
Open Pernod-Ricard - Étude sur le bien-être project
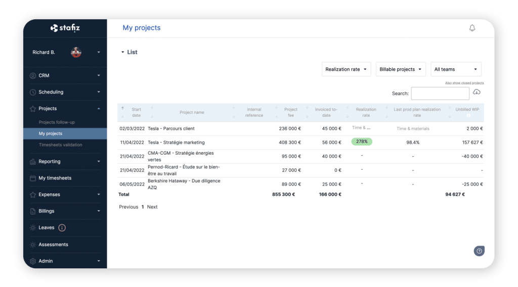point(184,170)
